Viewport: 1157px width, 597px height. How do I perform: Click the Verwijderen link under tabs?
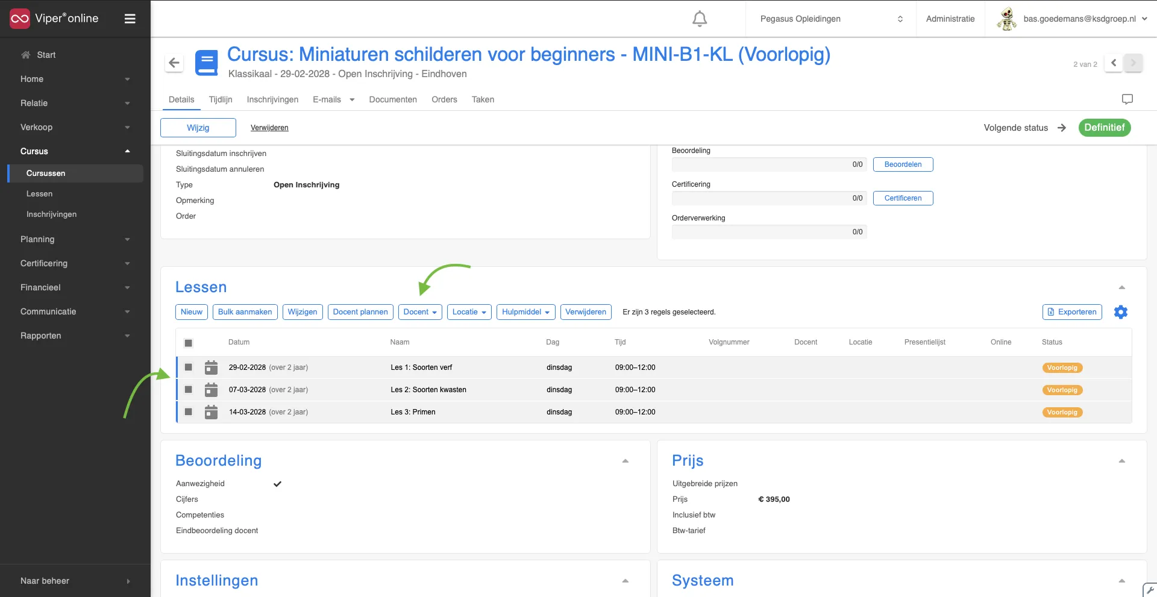pyautogui.click(x=269, y=128)
